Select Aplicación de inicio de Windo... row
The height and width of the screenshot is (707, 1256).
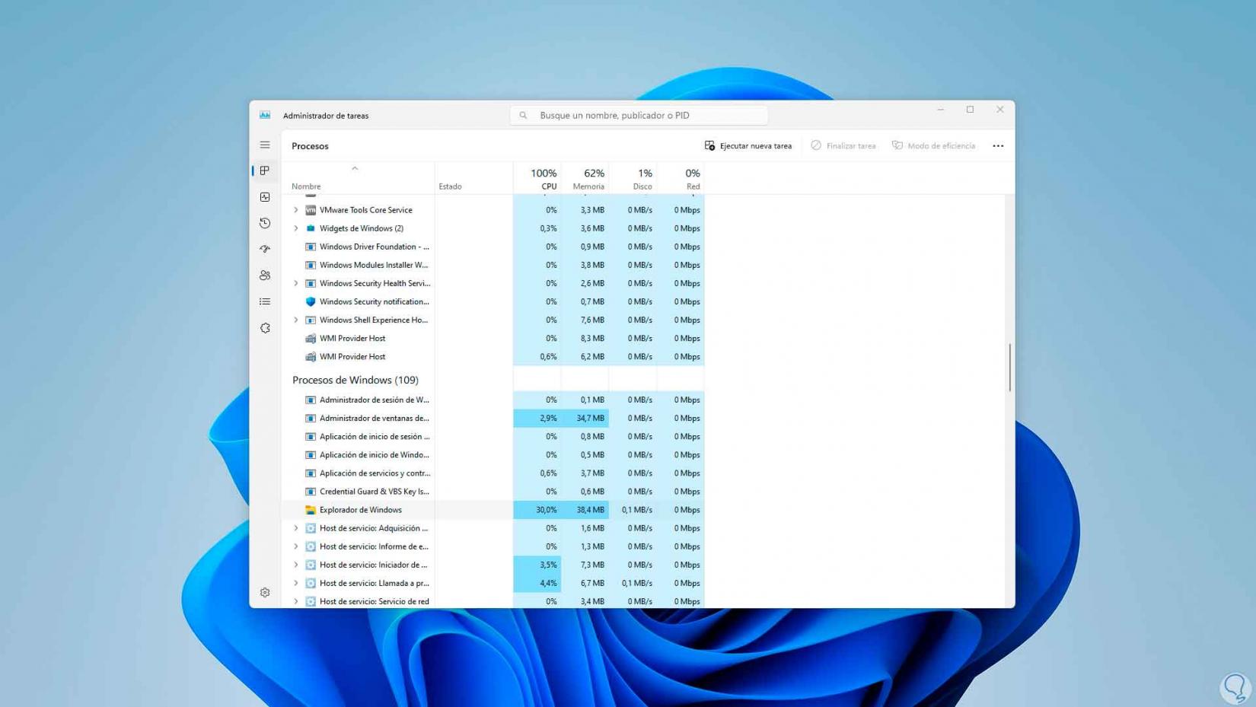pos(493,455)
